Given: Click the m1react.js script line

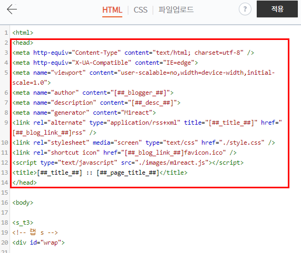Looking at the screenshot, I should click(128, 163).
